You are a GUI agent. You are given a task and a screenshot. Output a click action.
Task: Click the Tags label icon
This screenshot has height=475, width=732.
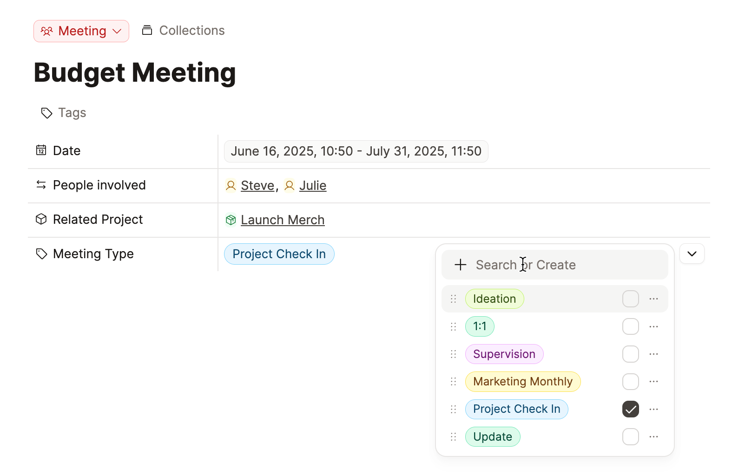coord(46,113)
